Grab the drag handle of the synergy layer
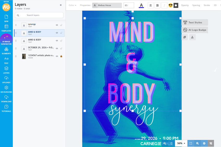 [16, 25]
